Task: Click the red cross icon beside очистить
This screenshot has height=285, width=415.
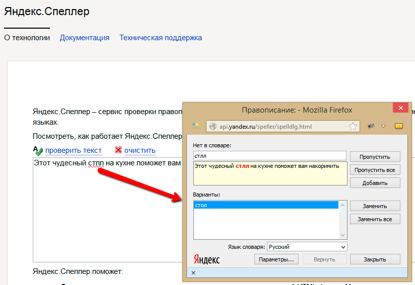Action: tap(118, 150)
